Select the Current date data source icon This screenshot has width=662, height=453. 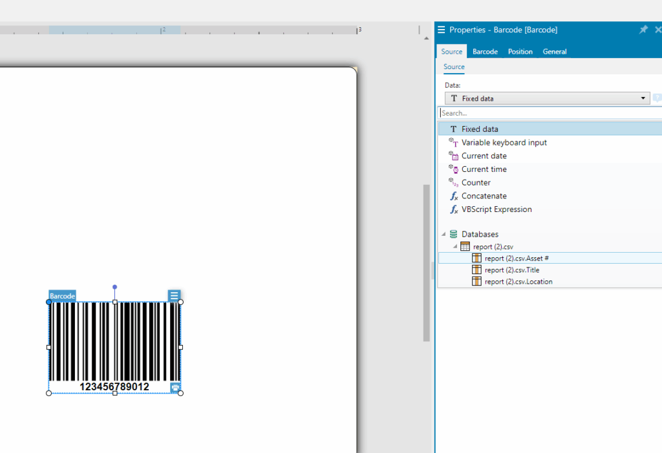click(x=454, y=156)
